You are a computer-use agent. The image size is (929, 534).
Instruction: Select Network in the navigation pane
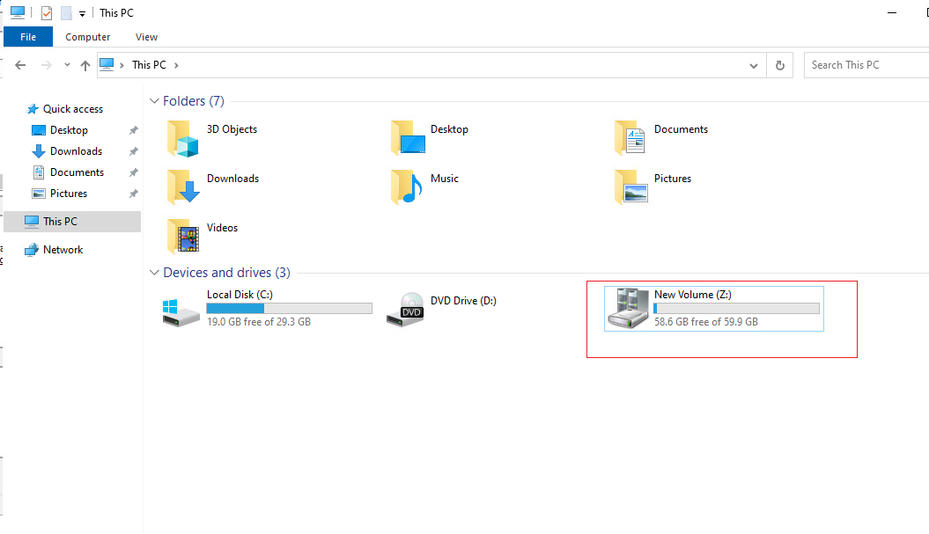[63, 250]
